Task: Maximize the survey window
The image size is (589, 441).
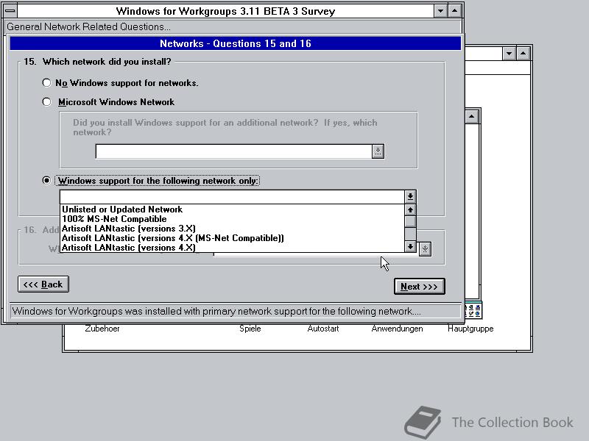Action: 454,11
